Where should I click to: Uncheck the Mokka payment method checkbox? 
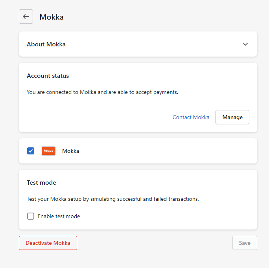tap(31, 151)
